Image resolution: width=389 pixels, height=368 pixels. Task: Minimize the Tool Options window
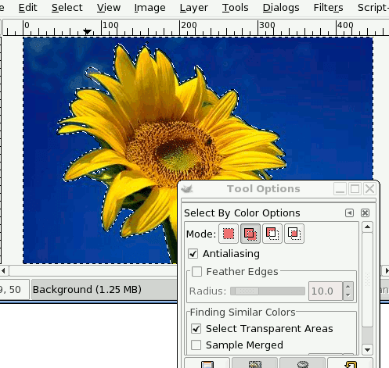[340, 189]
